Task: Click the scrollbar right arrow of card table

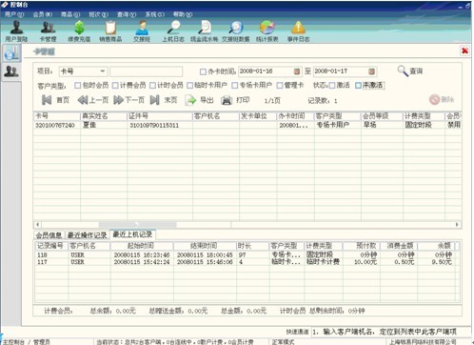Action: (x=457, y=224)
